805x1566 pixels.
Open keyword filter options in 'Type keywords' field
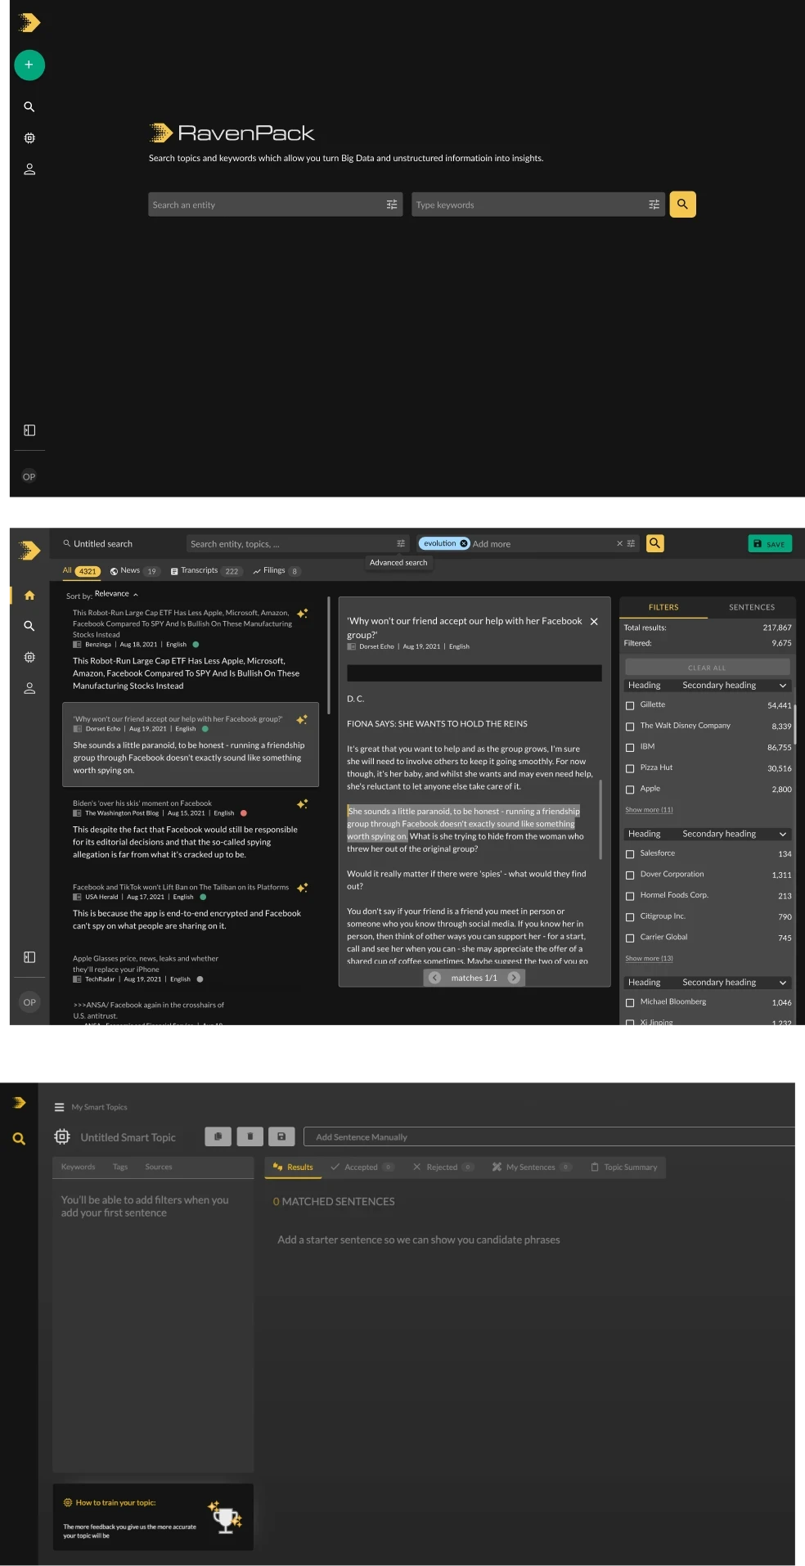[x=654, y=205]
